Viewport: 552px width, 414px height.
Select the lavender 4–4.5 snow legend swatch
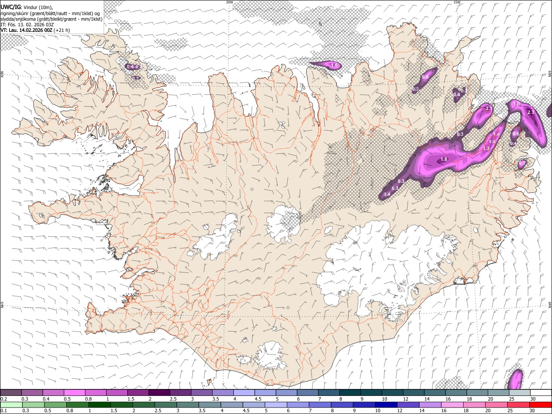pos(244,392)
